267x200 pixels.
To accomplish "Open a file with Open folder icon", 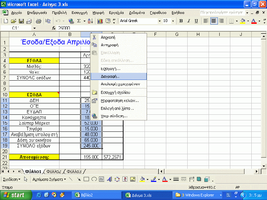I will pos(14,21).
